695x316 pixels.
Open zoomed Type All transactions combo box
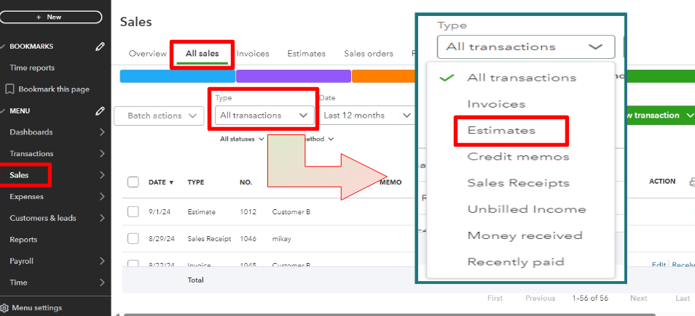pyautogui.click(x=526, y=46)
